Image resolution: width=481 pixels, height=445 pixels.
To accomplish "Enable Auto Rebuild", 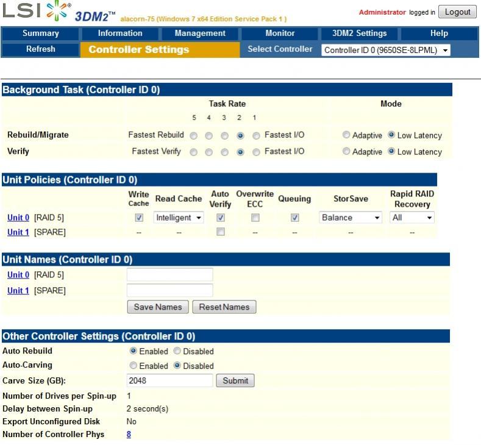I will click(x=133, y=351).
